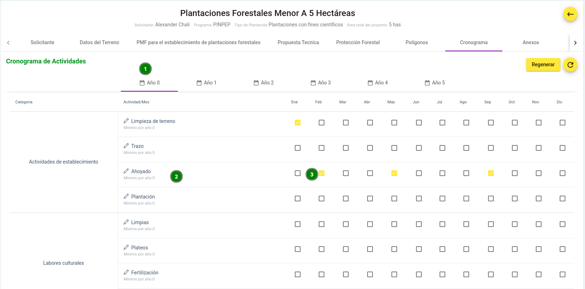Viewport: 585px width, 289px height.
Task: Click the pencil icon beside Plateos
Action: pyautogui.click(x=126, y=247)
